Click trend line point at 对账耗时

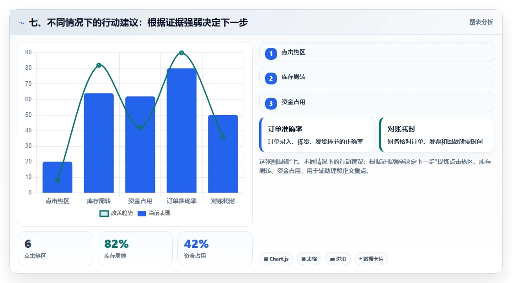click(223, 137)
